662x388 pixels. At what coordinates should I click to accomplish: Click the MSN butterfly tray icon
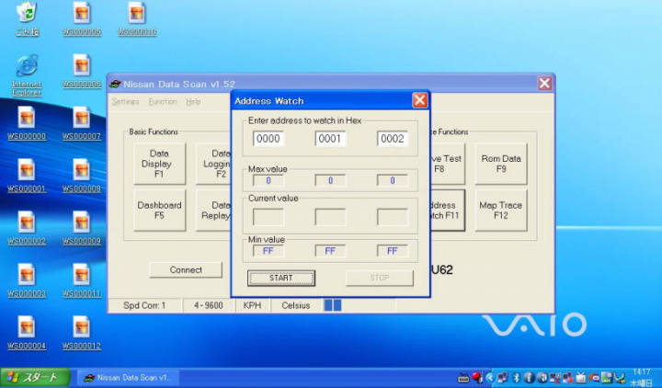pos(621,378)
